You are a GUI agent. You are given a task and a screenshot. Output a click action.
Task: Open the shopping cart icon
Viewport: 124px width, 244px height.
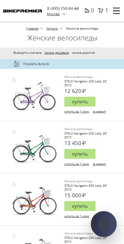point(101,10)
